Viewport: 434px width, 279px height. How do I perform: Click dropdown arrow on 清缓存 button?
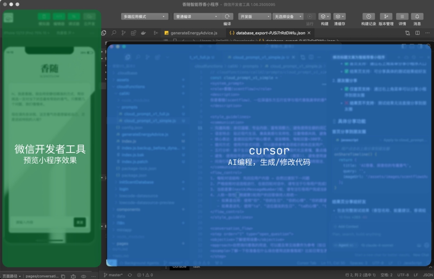[343, 17]
